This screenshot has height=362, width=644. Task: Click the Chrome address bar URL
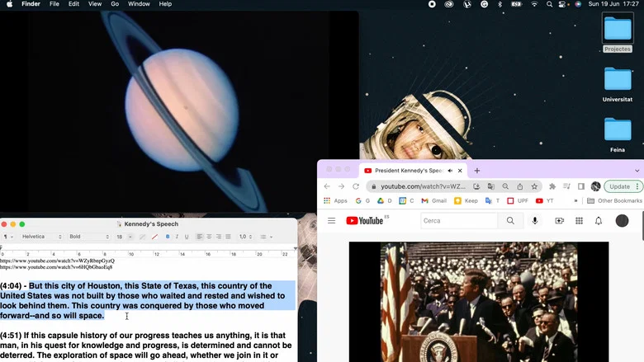pos(423,186)
